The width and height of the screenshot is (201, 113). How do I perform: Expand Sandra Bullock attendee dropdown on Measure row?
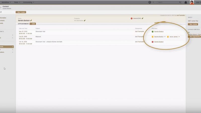click(x=165, y=37)
